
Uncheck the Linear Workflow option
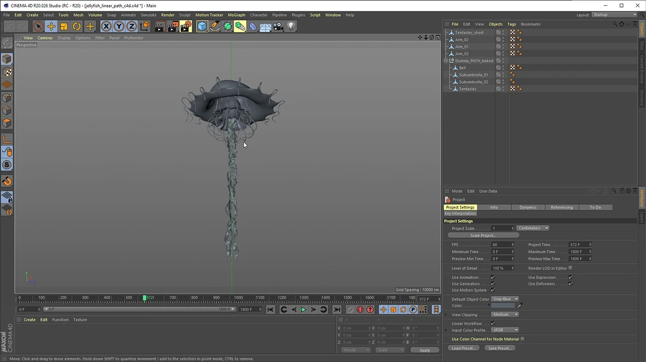click(493, 324)
